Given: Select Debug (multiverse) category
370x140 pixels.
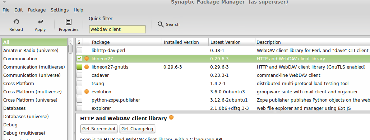Looking at the screenshot, I should [35, 133].
